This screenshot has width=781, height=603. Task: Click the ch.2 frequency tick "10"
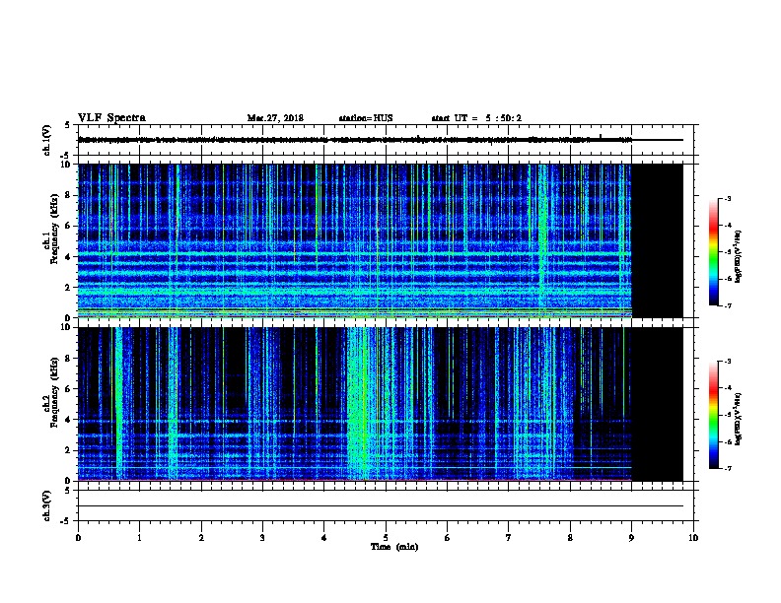(67, 327)
